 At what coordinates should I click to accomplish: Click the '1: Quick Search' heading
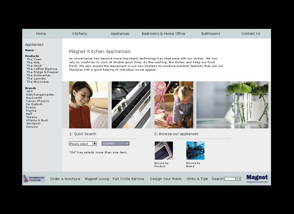coord(83,134)
